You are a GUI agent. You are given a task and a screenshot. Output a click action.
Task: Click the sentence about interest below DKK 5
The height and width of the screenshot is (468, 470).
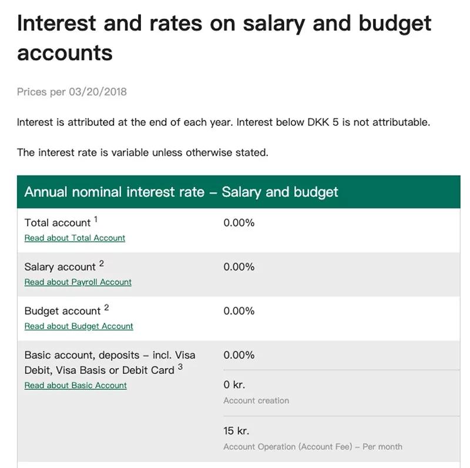[223, 122]
